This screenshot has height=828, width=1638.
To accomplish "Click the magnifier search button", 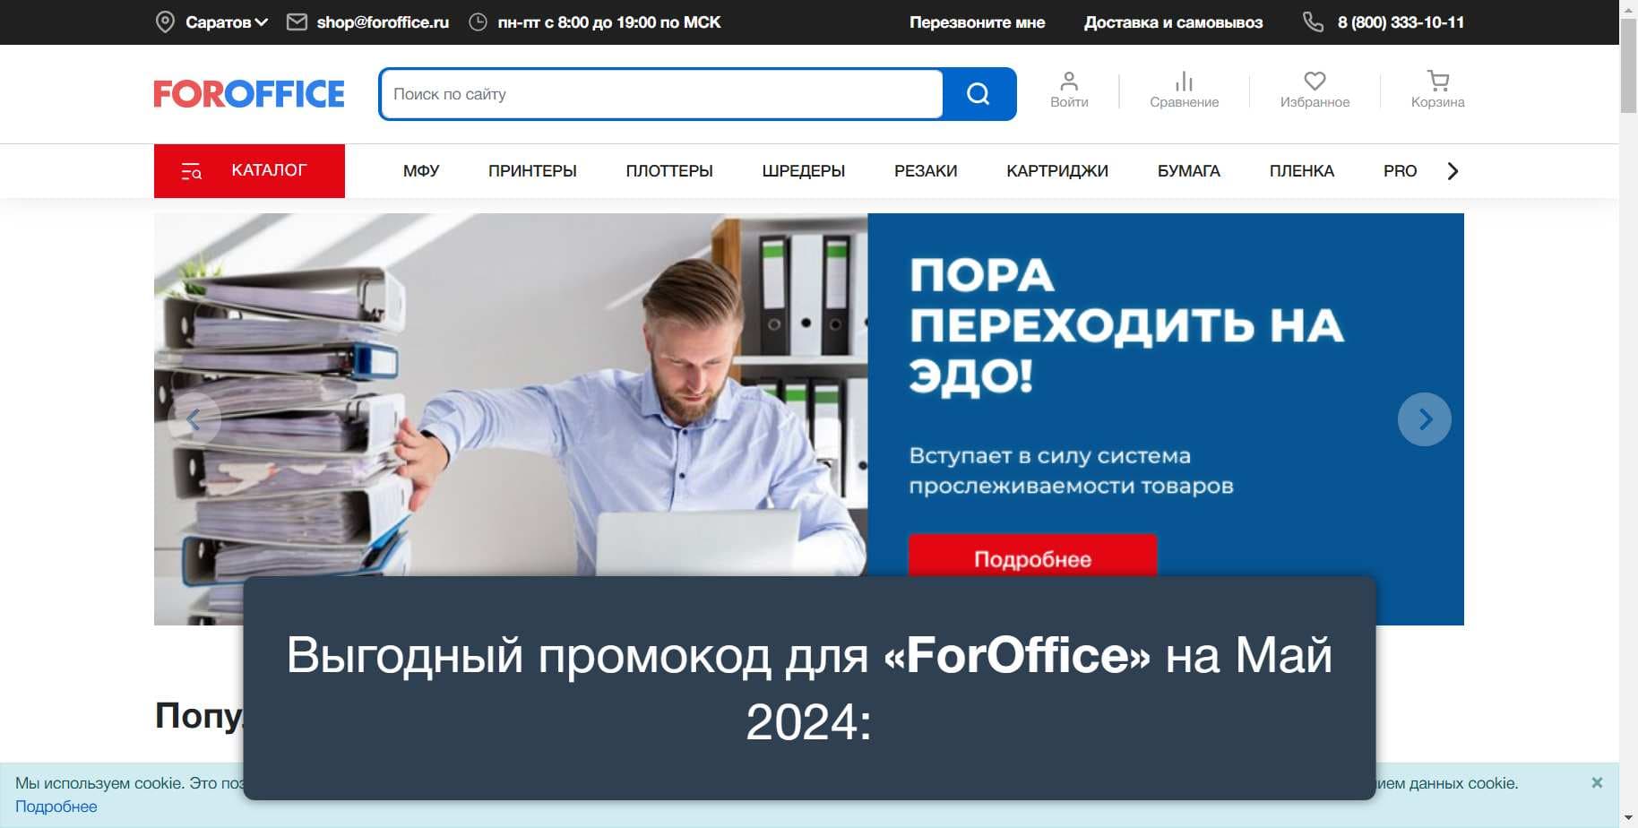I will coord(978,94).
